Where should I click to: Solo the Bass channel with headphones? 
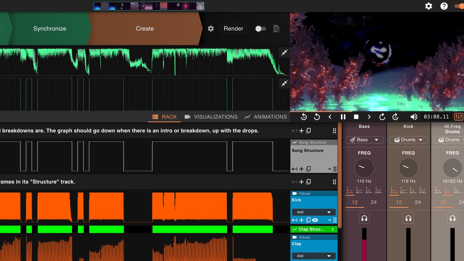pyautogui.click(x=364, y=218)
